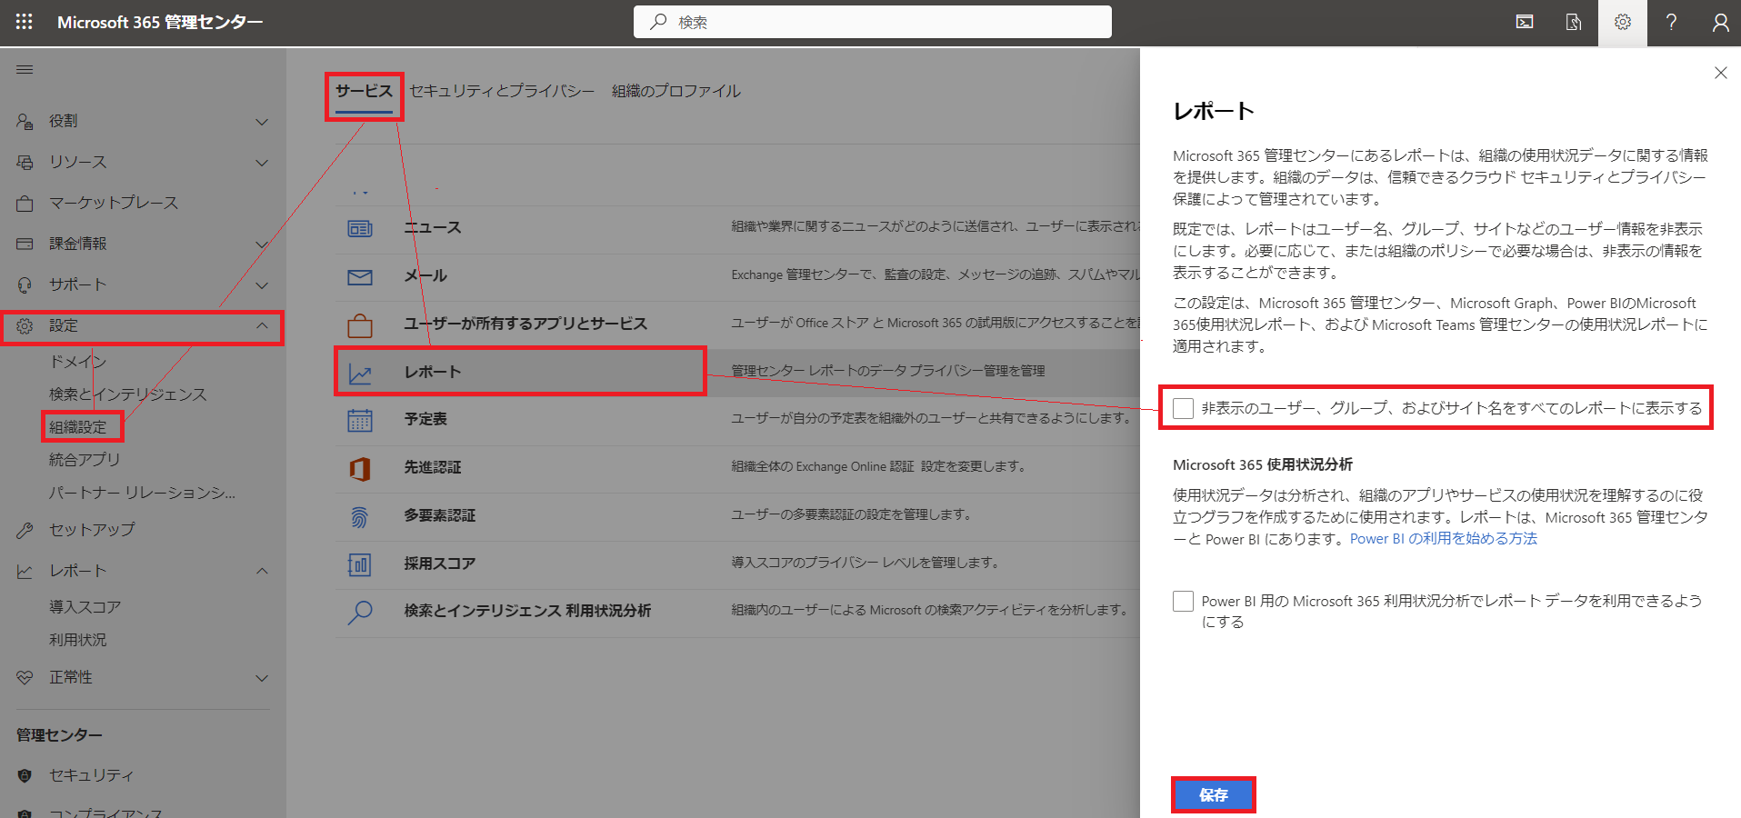Expand the 正常性 chevron
The width and height of the screenshot is (1741, 818).
point(262,678)
